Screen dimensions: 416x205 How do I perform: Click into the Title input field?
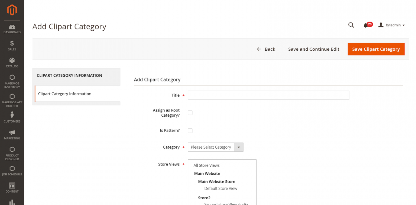268,95
